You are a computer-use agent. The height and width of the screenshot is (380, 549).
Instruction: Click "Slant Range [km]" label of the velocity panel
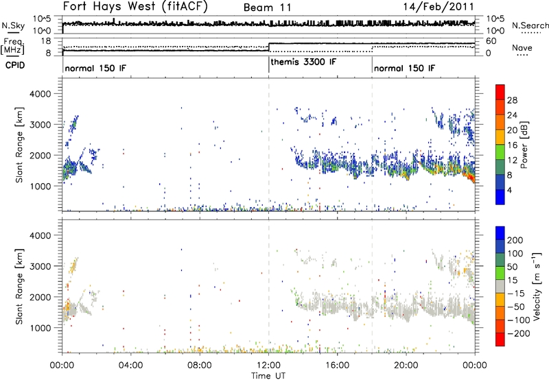pyautogui.click(x=19, y=287)
